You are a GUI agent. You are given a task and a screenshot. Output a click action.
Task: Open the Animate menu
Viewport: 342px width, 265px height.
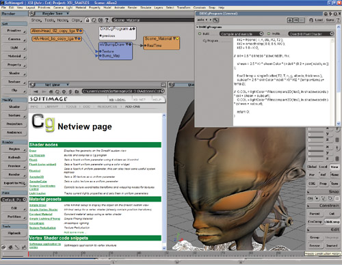click(x=119, y=8)
